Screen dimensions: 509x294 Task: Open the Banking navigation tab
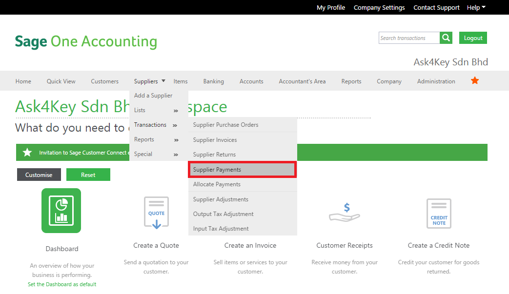click(x=214, y=81)
